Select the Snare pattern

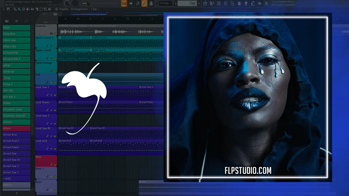click(17, 122)
